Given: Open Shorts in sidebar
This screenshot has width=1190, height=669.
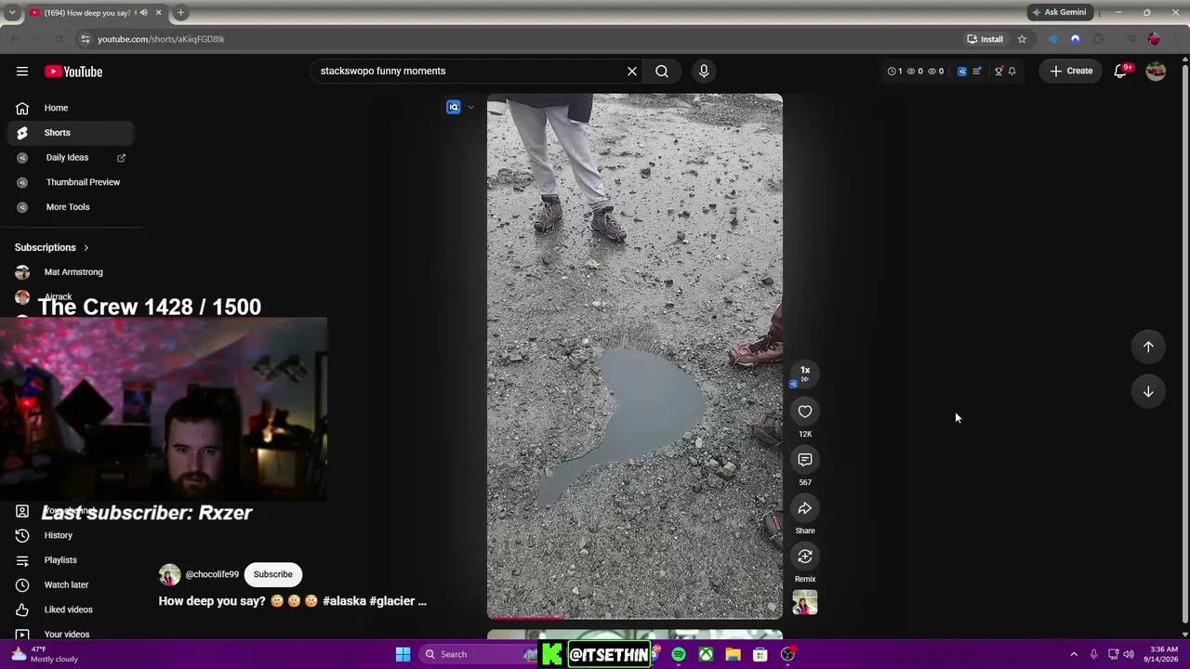Looking at the screenshot, I should pos(71,133).
